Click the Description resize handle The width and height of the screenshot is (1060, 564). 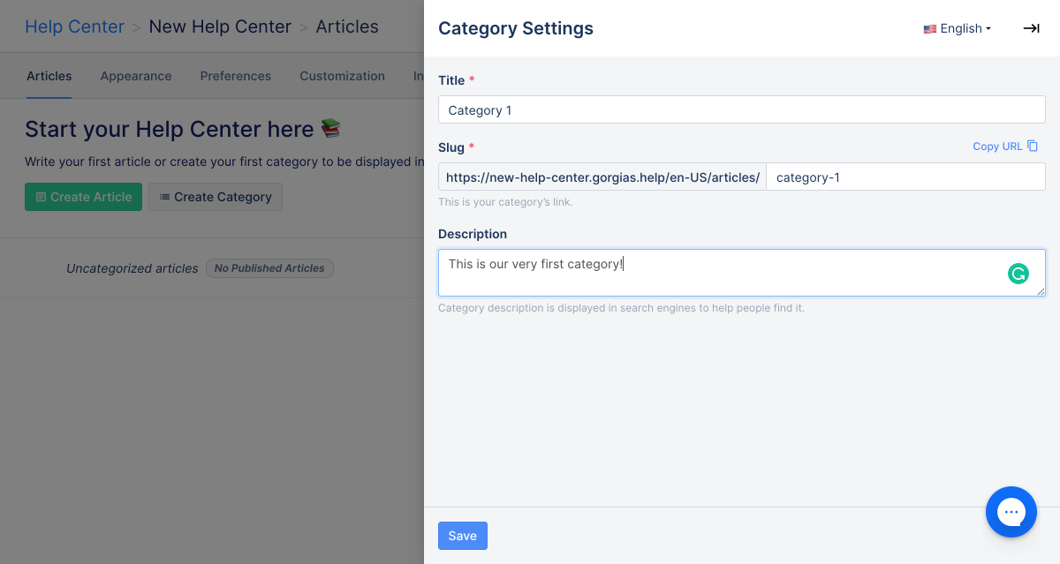click(1041, 291)
